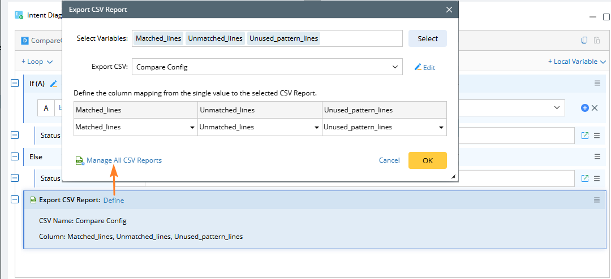Screen dimensions: 611x279
Task: Open the hamburger menu on the Export CSV Report row
Action: [x=597, y=200]
